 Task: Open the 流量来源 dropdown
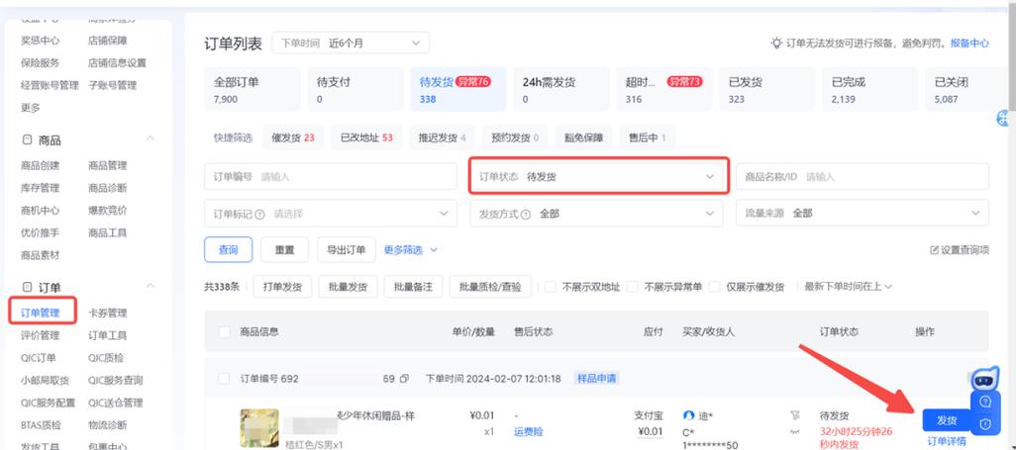point(863,213)
